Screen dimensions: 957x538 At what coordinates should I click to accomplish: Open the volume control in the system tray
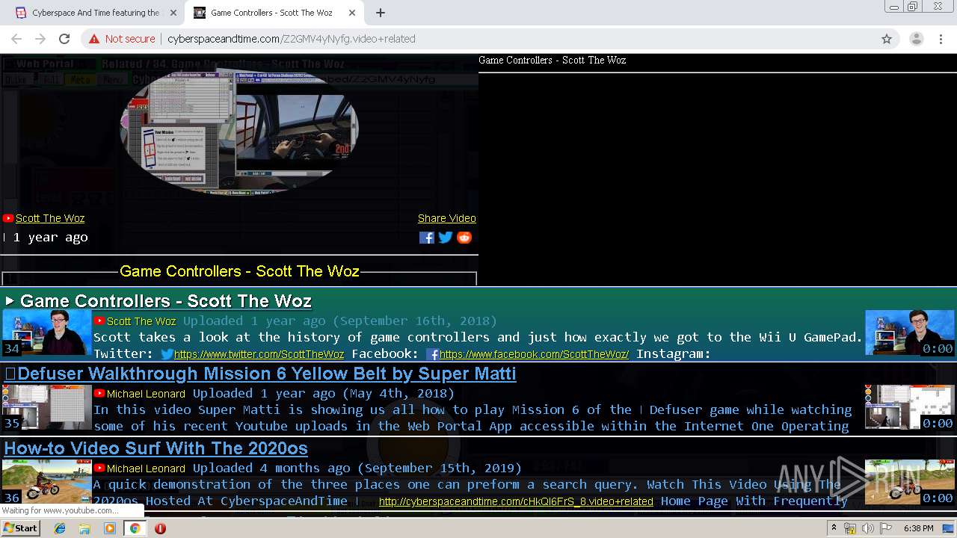[x=868, y=528]
